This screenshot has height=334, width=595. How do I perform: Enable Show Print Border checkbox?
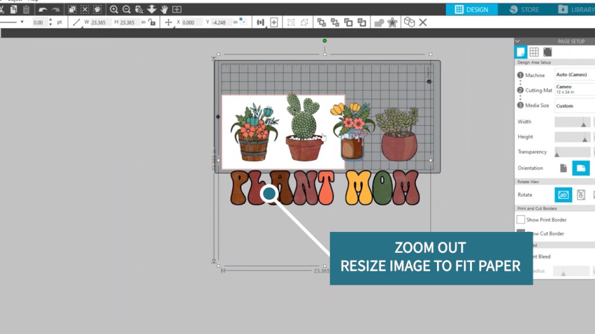pos(521,220)
